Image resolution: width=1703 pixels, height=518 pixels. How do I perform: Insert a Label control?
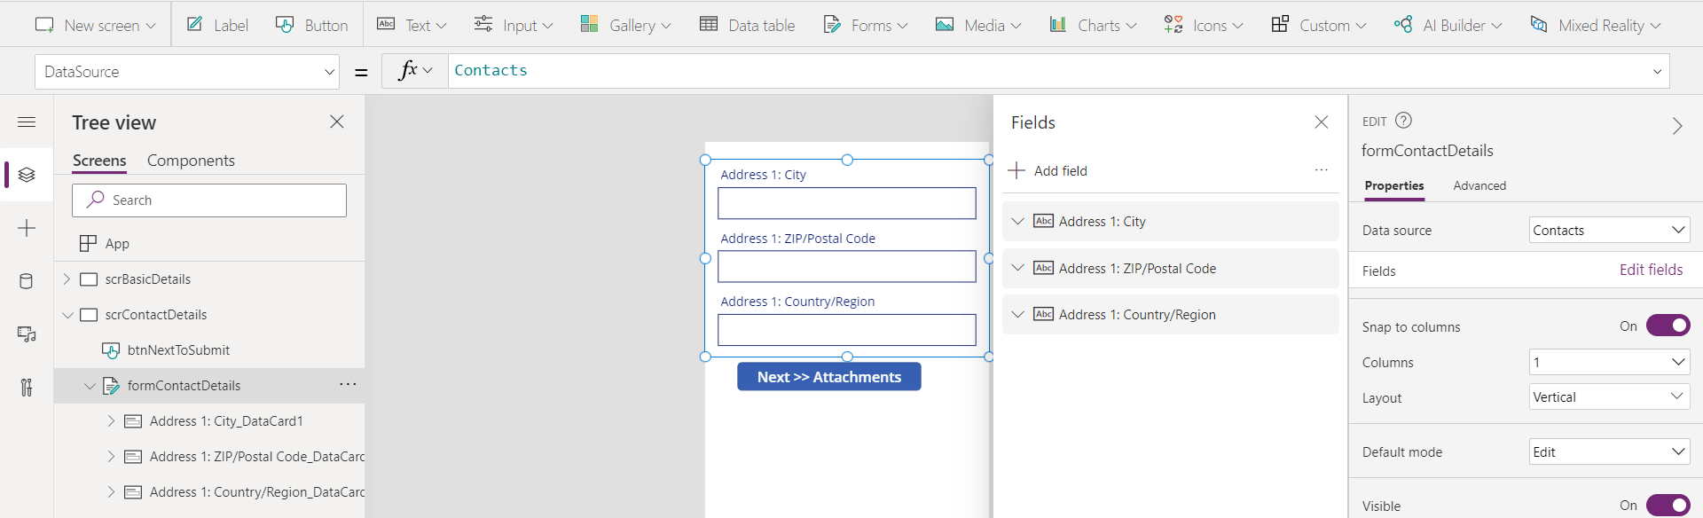click(217, 25)
